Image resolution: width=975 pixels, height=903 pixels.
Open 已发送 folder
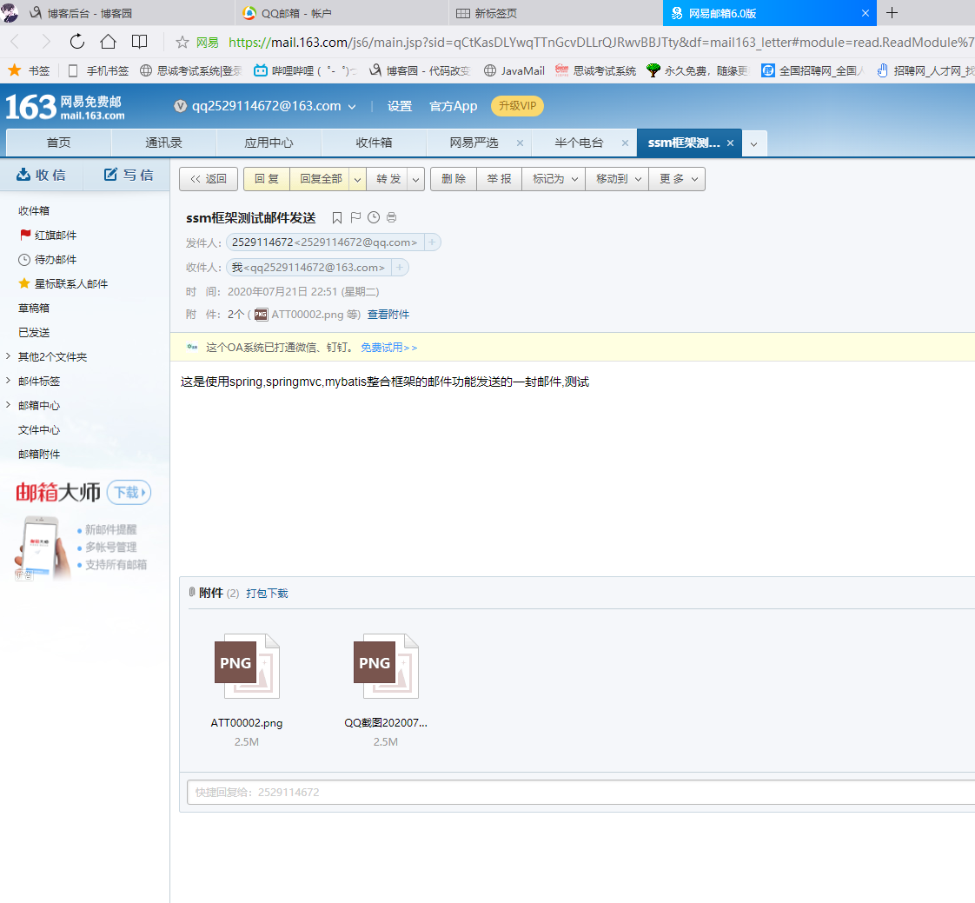click(x=34, y=332)
